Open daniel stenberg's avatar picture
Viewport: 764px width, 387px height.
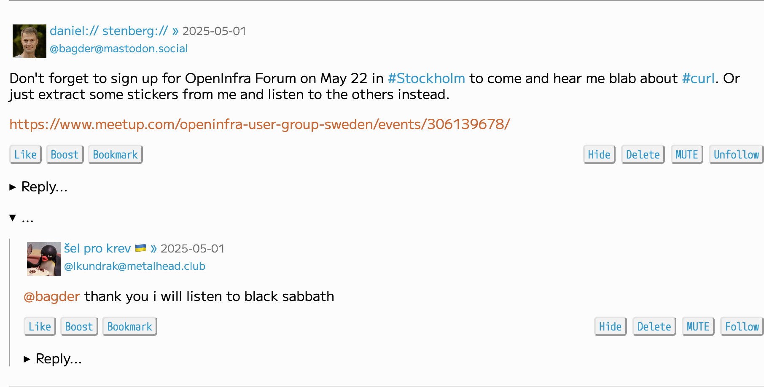coord(30,41)
